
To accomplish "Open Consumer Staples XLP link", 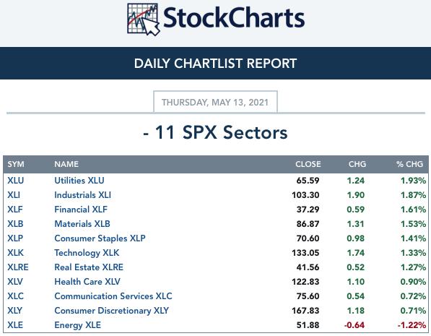I will pos(100,238).
